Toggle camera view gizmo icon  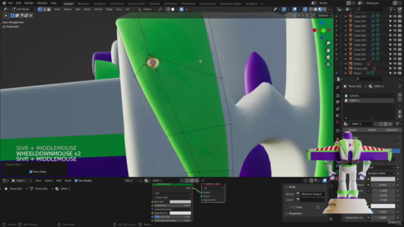328,57
